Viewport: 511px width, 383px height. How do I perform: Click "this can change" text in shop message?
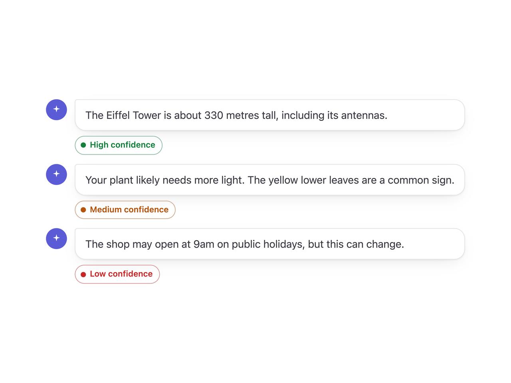coord(365,244)
